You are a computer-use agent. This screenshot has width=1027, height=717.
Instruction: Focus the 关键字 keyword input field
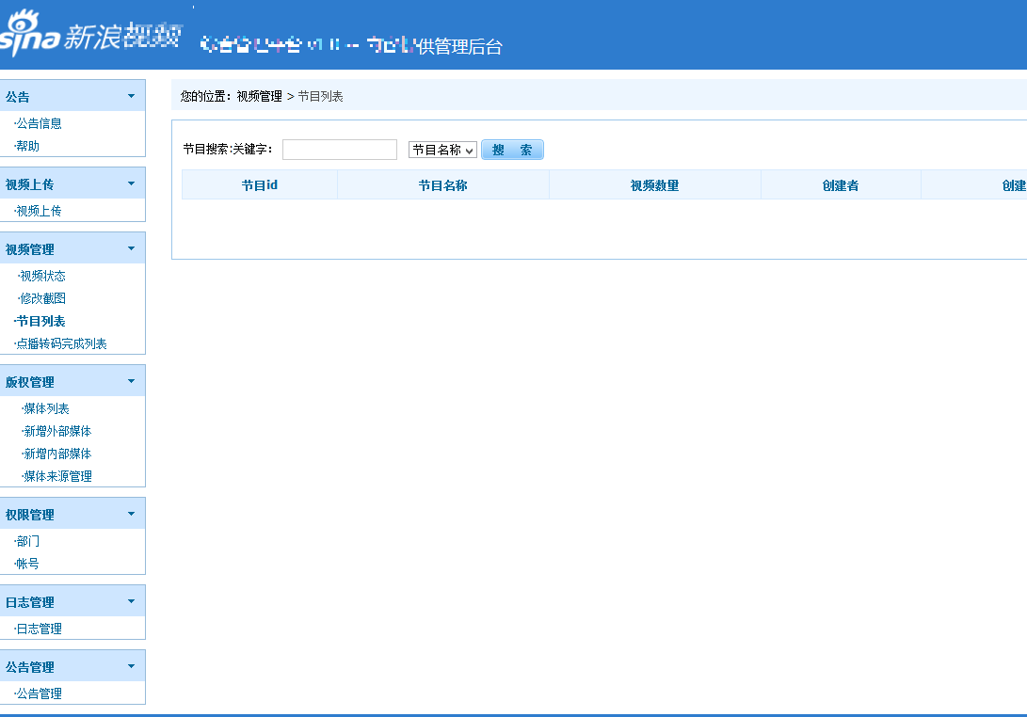tap(339, 150)
